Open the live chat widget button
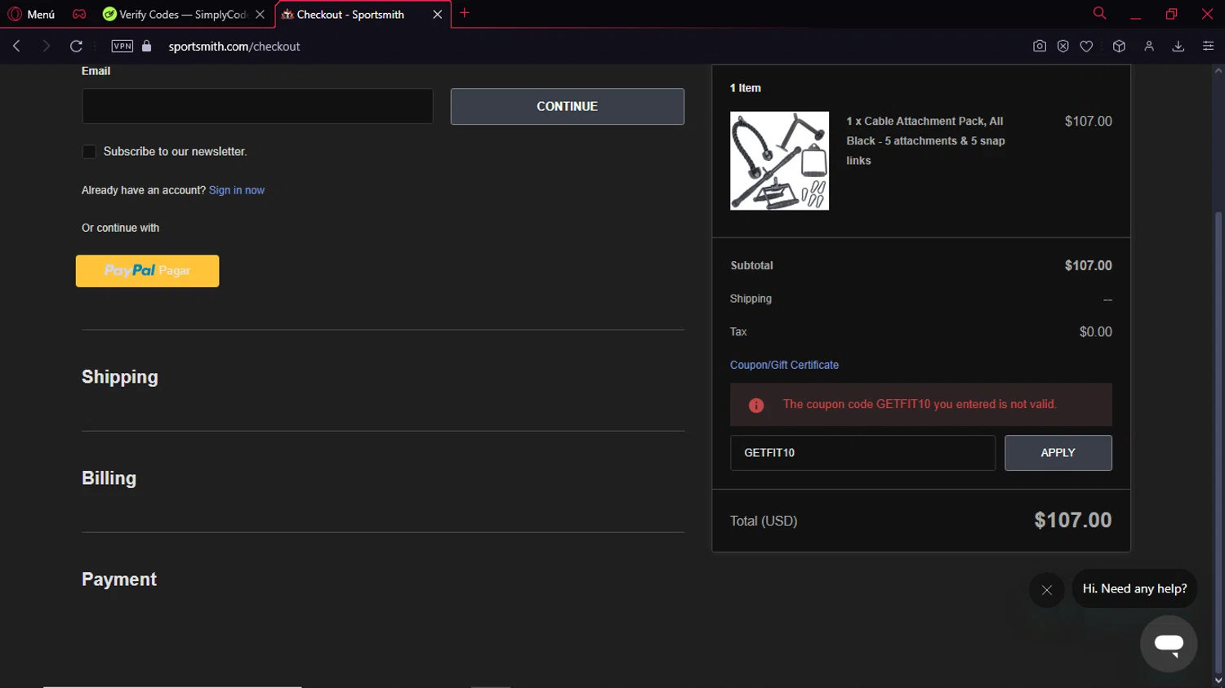 click(1169, 644)
